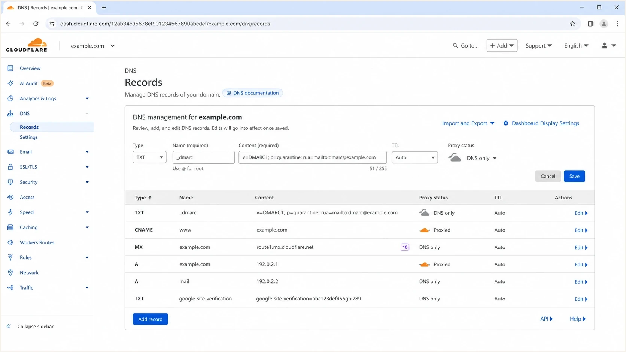This screenshot has height=352, width=626.
Task: Click the Rules funnel icon
Action: pos(10,257)
